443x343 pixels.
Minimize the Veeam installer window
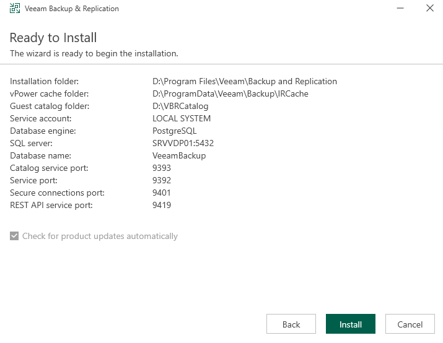pos(401,9)
